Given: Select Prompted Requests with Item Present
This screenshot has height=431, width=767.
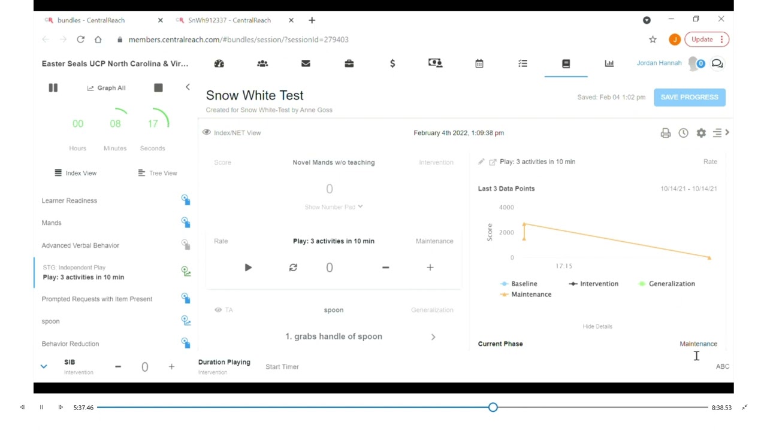Looking at the screenshot, I should point(97,299).
